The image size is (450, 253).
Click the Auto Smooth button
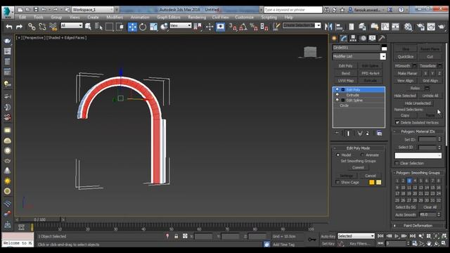point(405,214)
